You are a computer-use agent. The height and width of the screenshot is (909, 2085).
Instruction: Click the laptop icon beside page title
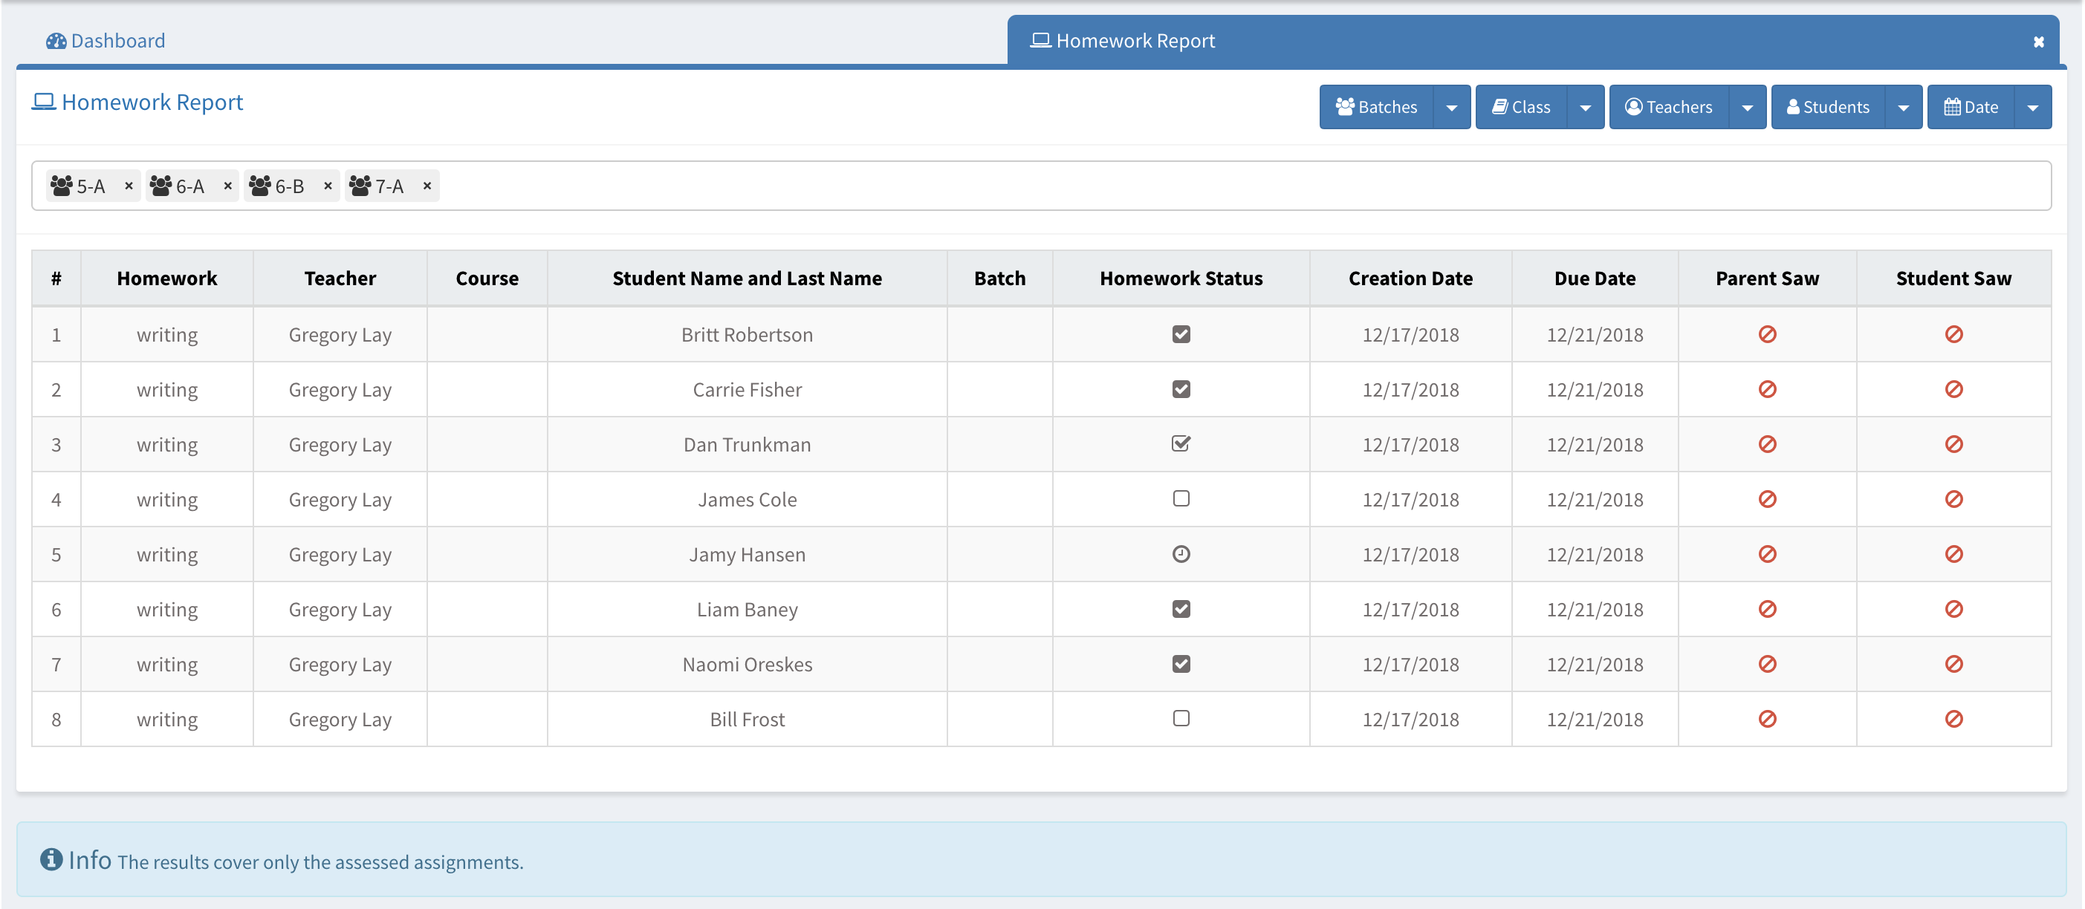pos(44,102)
